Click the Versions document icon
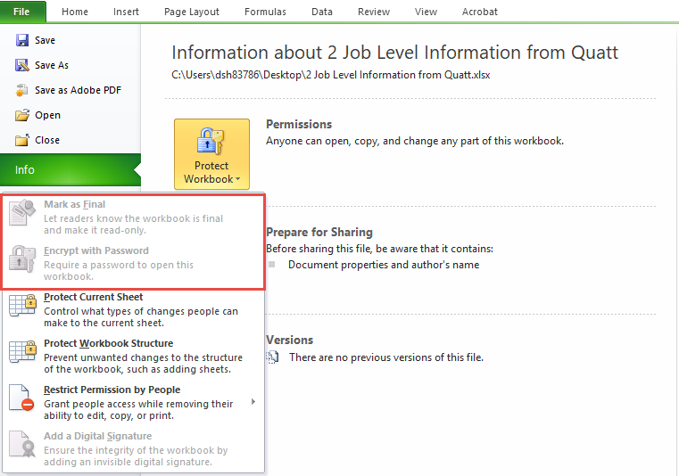Screen dimensions: 679x476 (x=272, y=357)
